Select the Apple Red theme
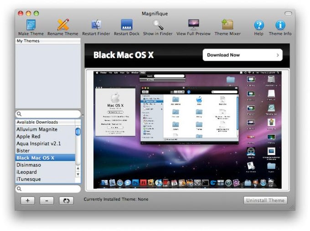The height and width of the screenshot is (231, 310). tap(45, 136)
